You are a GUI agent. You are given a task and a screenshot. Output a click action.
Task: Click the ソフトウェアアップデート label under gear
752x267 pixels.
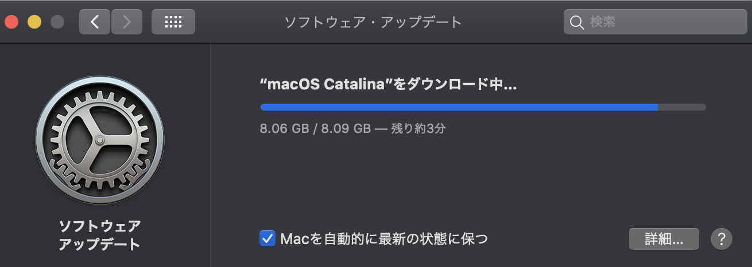coord(99,234)
